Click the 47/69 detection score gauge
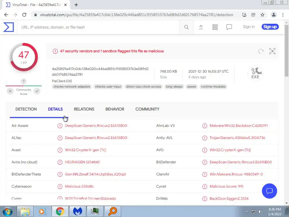Viewport: 289px width, 217px height. tap(24, 57)
